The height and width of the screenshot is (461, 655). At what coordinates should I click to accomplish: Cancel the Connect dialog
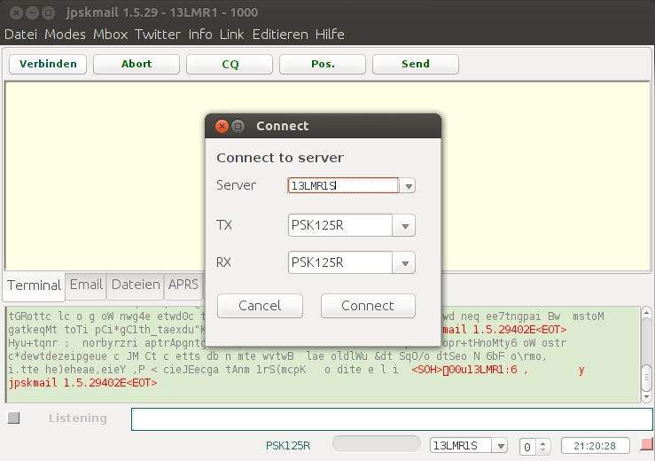point(260,306)
